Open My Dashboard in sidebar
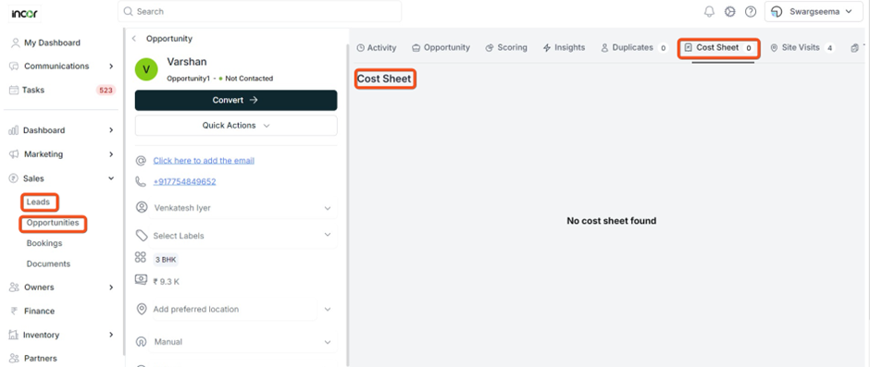Screen dimensions: 870x367 click(52, 43)
